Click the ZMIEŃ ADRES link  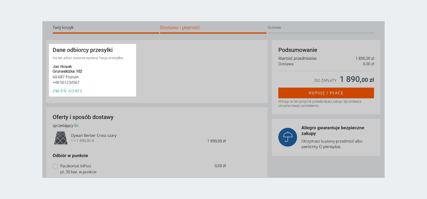click(x=67, y=91)
